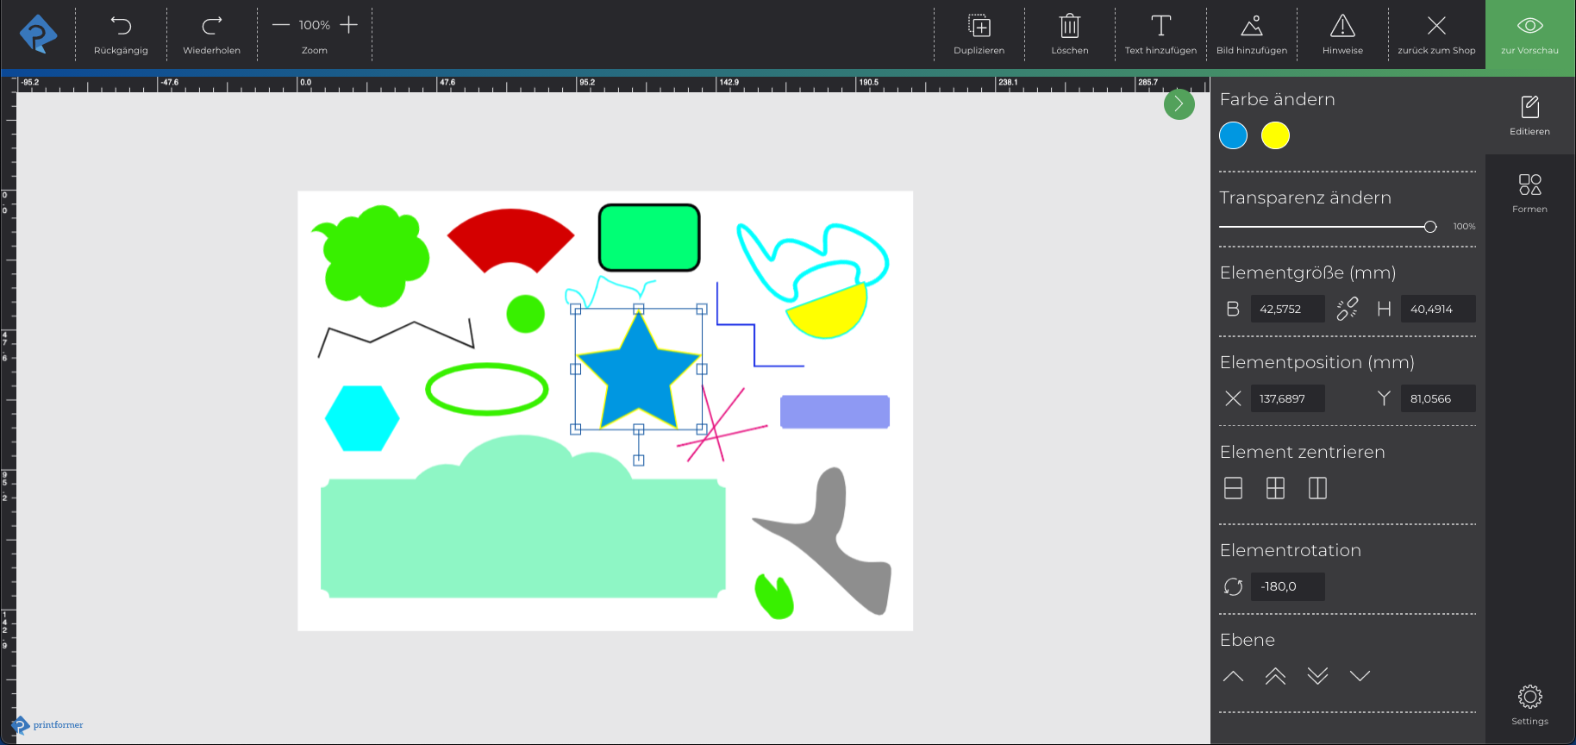Viewport: 1576px width, 745px height.
Task: Toggle the aspect ratio link between B and H
Action: click(1347, 309)
